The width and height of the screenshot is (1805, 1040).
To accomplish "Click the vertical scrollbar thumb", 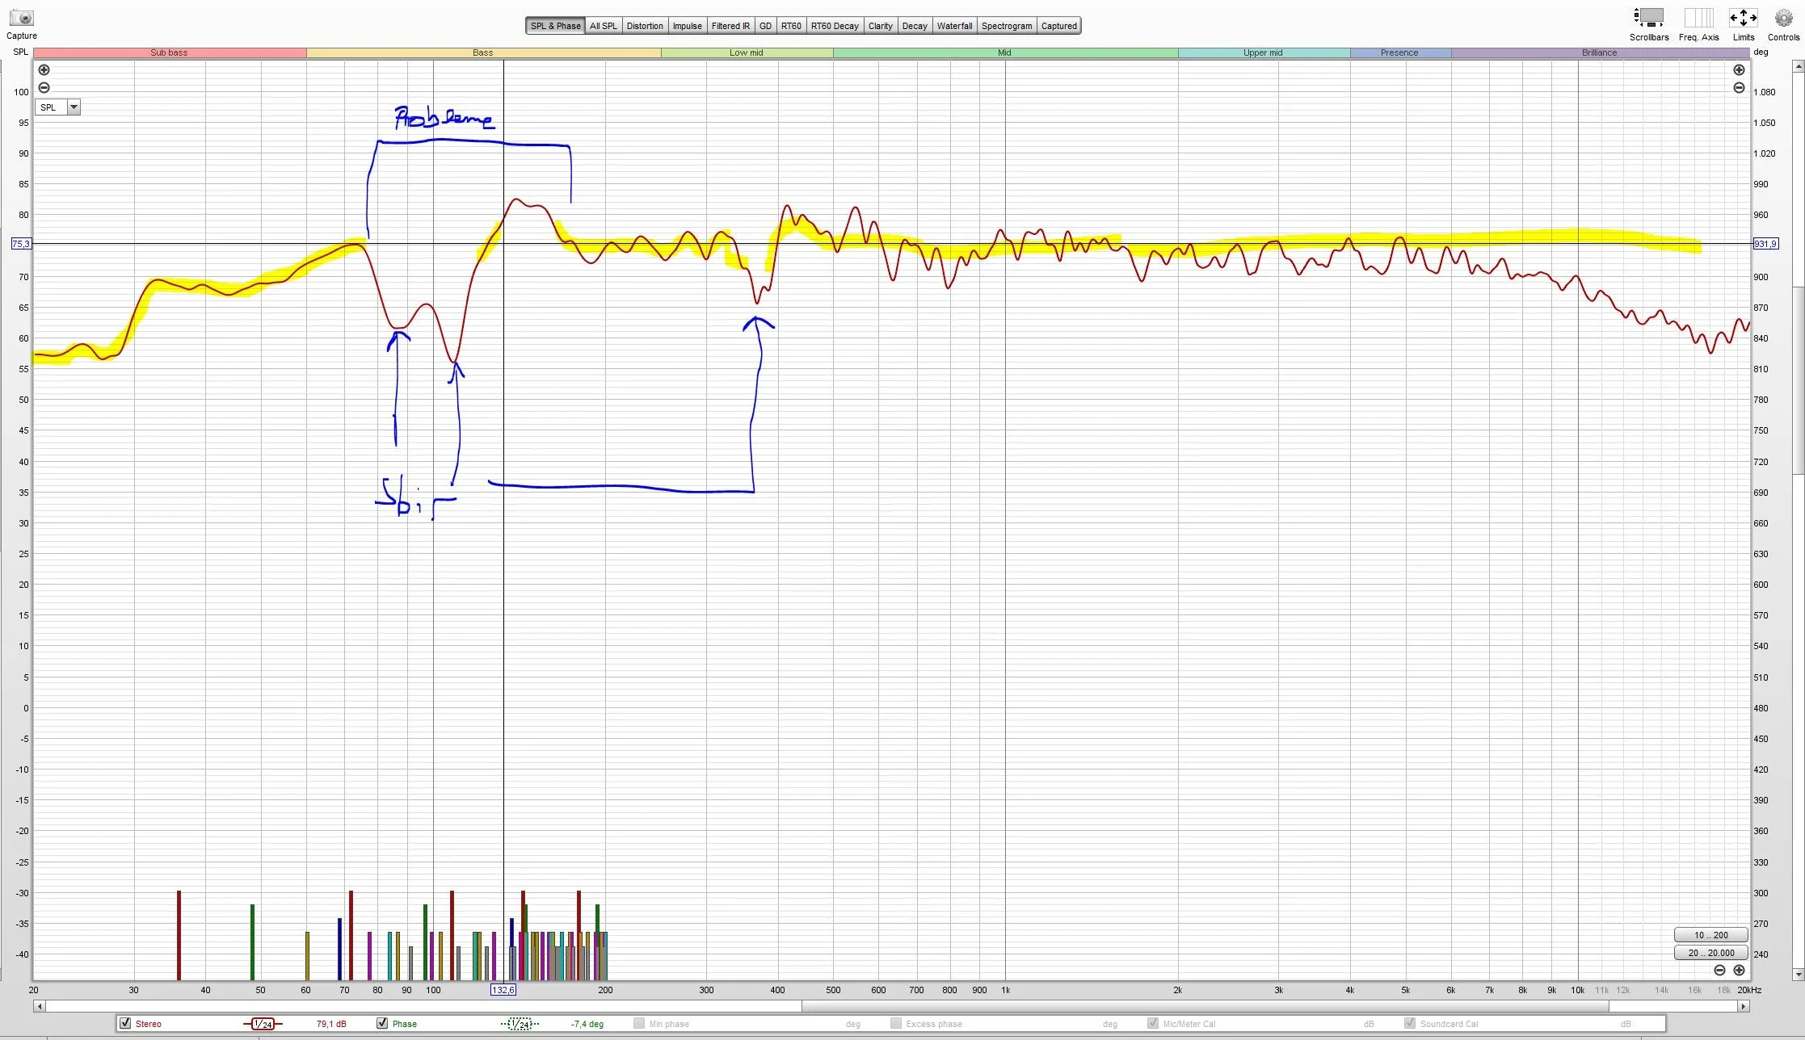I will (1798, 380).
